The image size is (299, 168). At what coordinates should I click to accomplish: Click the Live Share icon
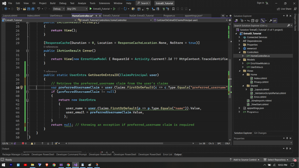coord(278,9)
